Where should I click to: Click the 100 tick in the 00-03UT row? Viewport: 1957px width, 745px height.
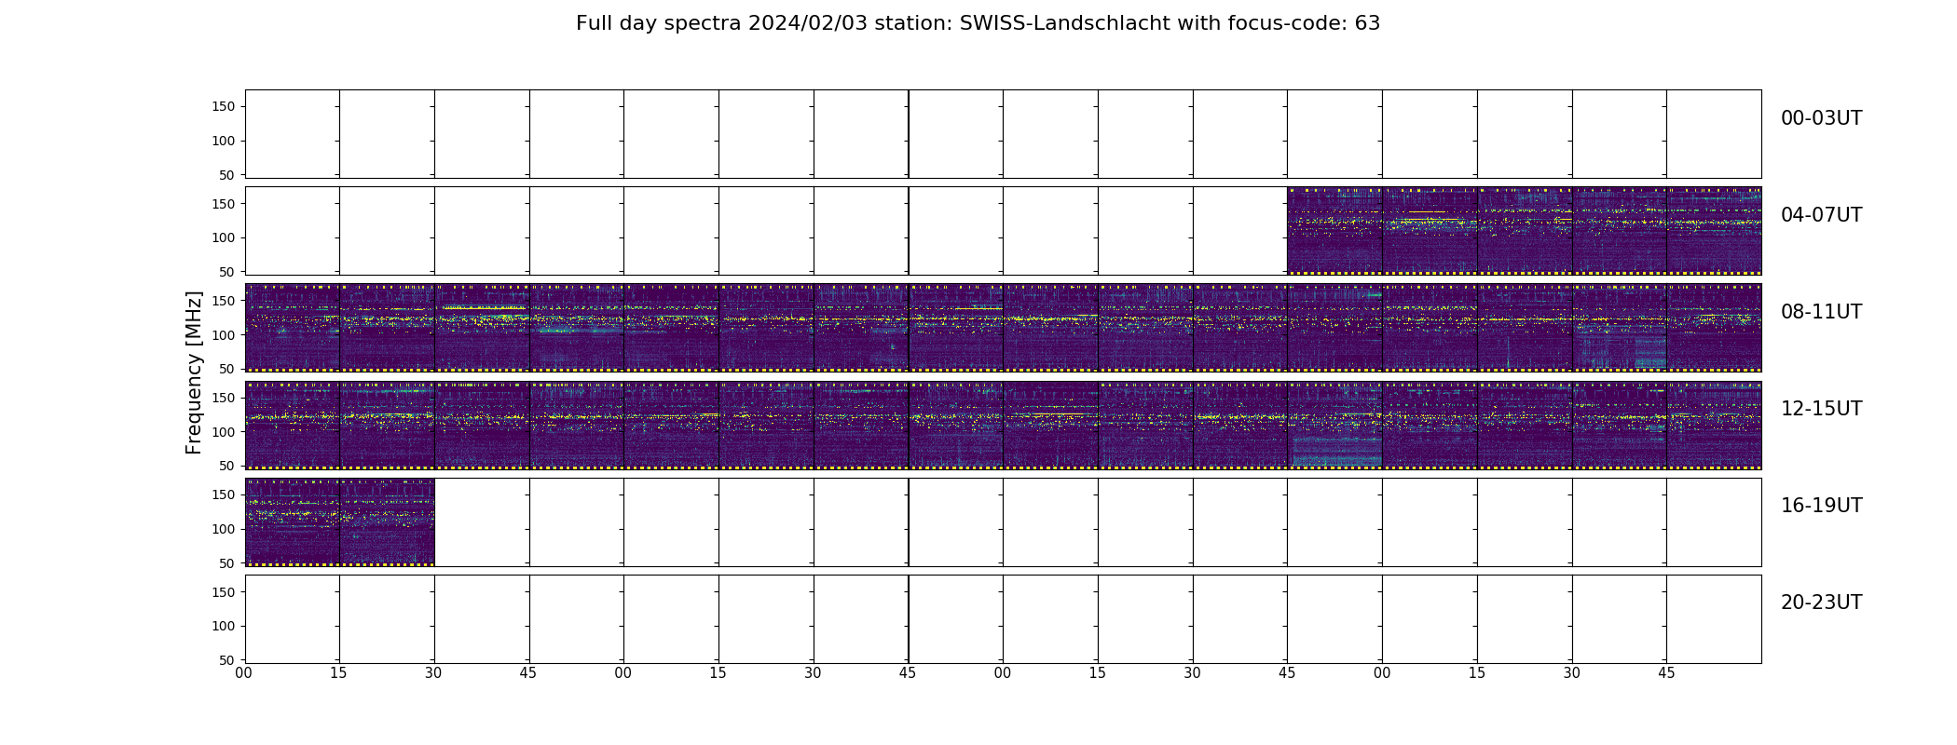pos(224,141)
